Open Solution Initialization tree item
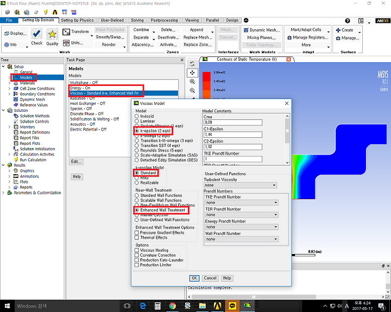The image size is (391, 312). [37, 149]
